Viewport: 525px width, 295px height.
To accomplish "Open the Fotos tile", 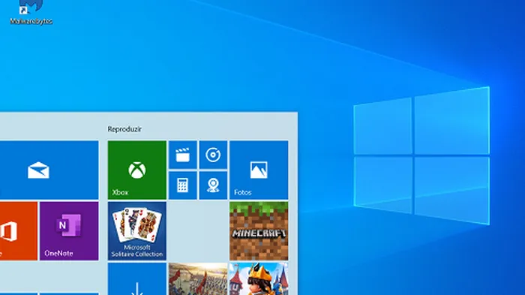I will click(259, 170).
